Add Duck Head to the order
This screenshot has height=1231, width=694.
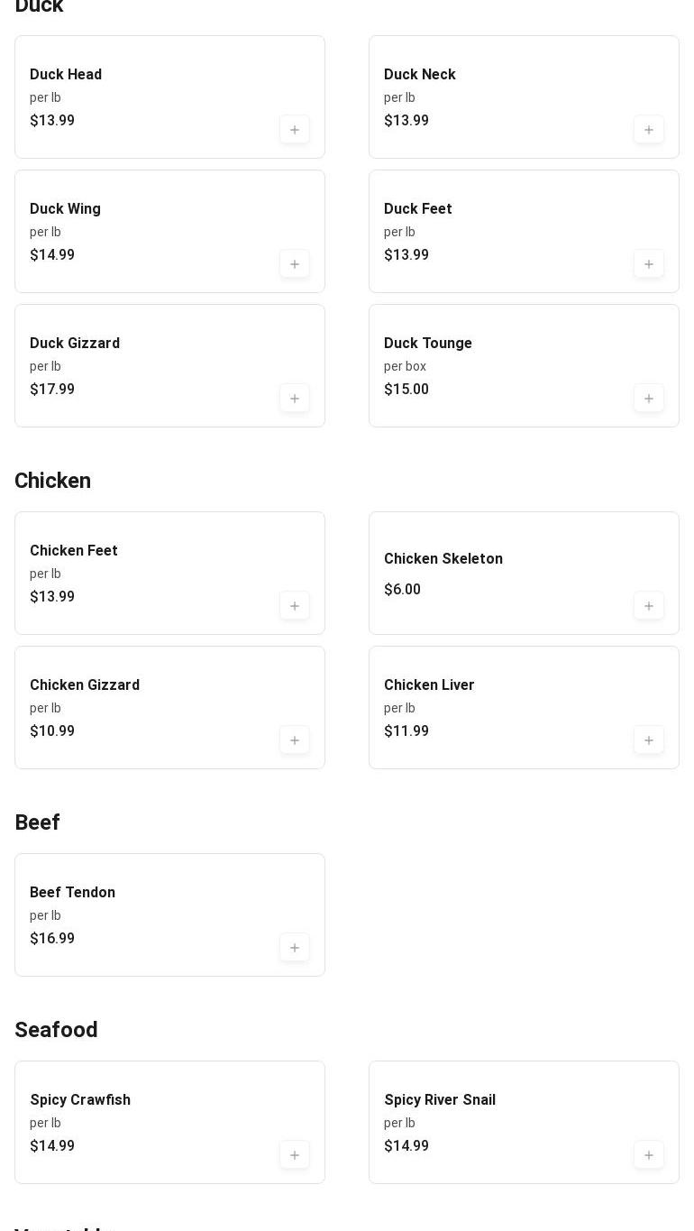pyautogui.click(x=295, y=130)
